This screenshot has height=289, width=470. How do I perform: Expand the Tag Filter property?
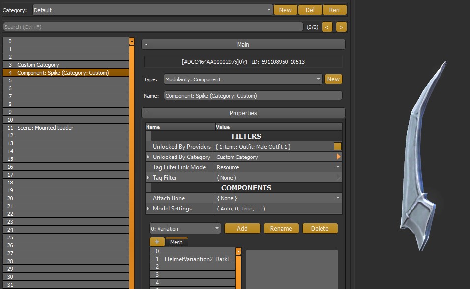point(148,177)
